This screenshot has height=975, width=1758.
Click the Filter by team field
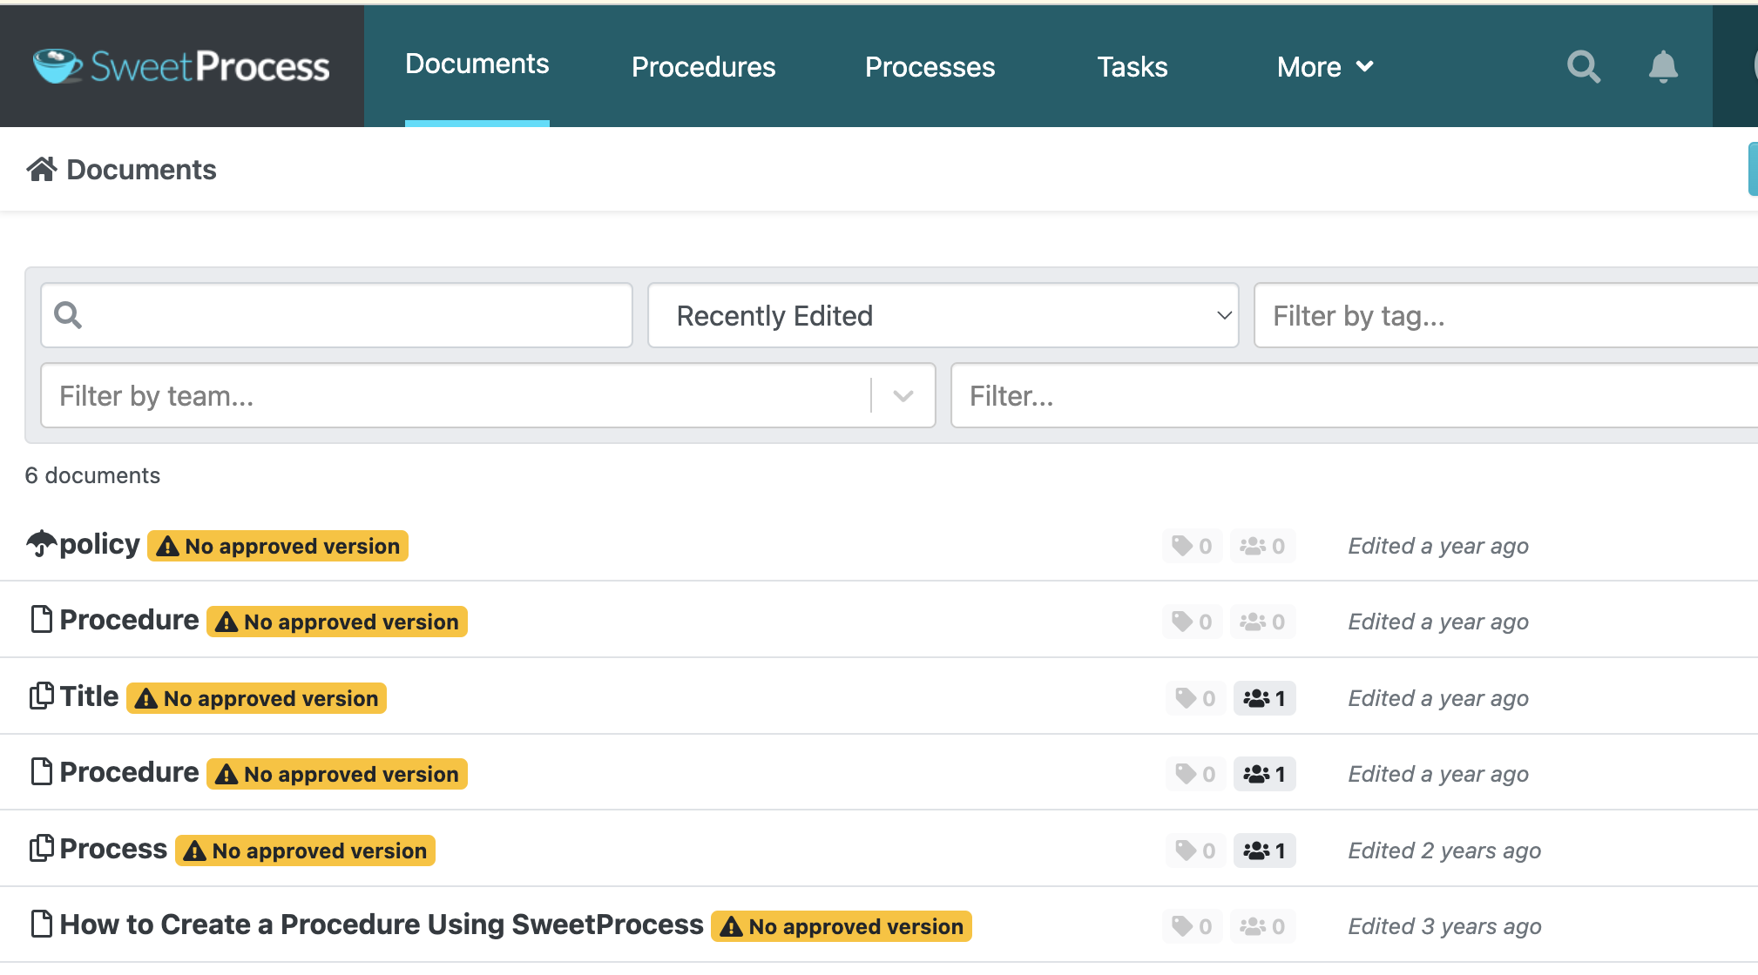coord(488,396)
